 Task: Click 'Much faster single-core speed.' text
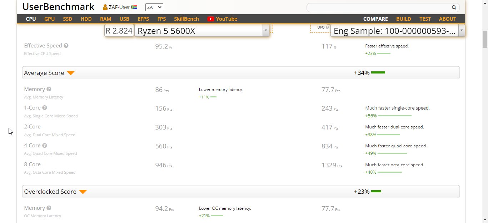397,108
